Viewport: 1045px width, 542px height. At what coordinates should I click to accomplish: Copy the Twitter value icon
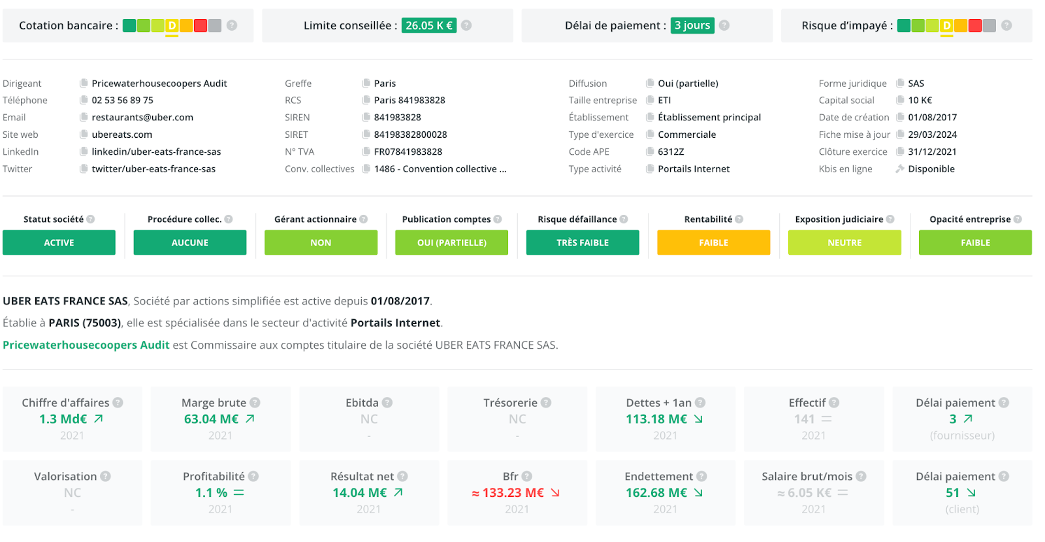84,168
